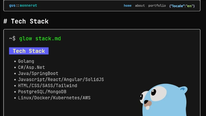This screenshot has width=206, height=116.
Task: Click the Go gopher mascot image
Action: click(164, 100)
